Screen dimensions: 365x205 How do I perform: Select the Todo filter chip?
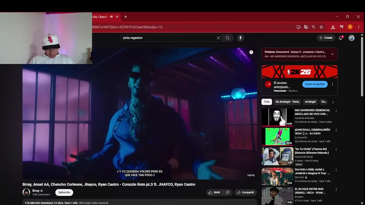tap(267, 102)
